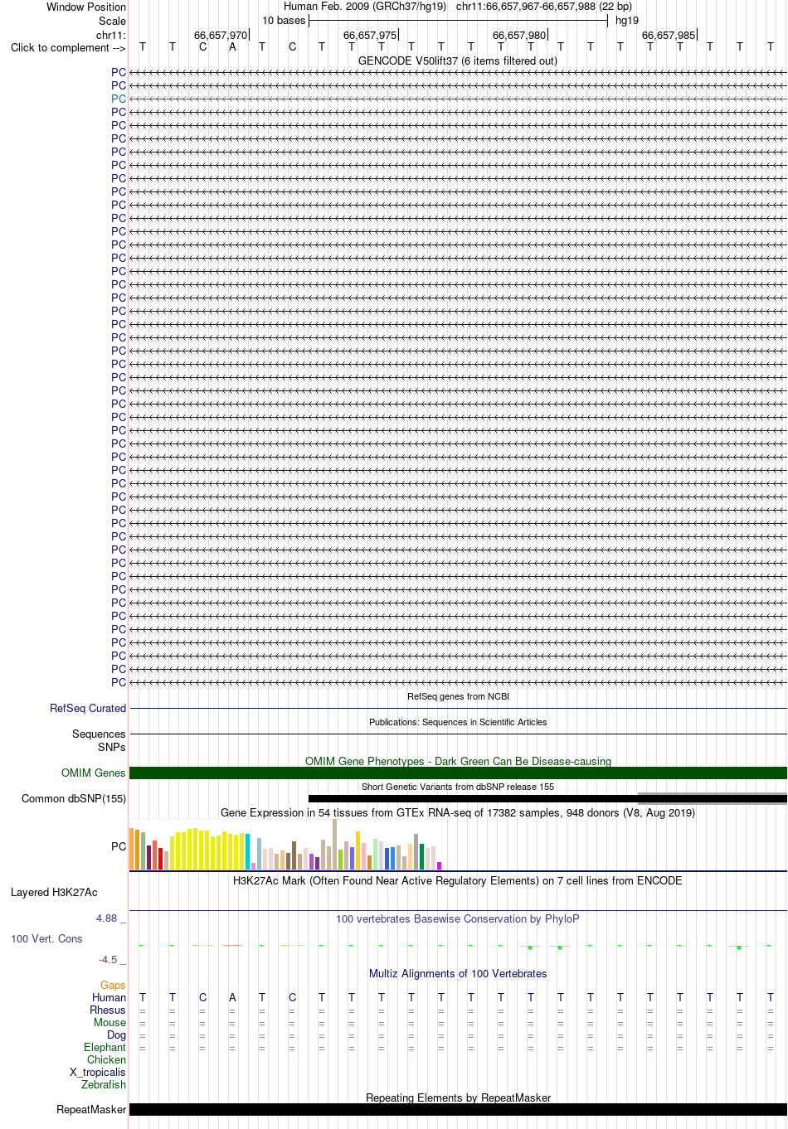The image size is (788, 1129).
Task: Open the GENCODE V50lift37 track title
Action: coord(458,61)
